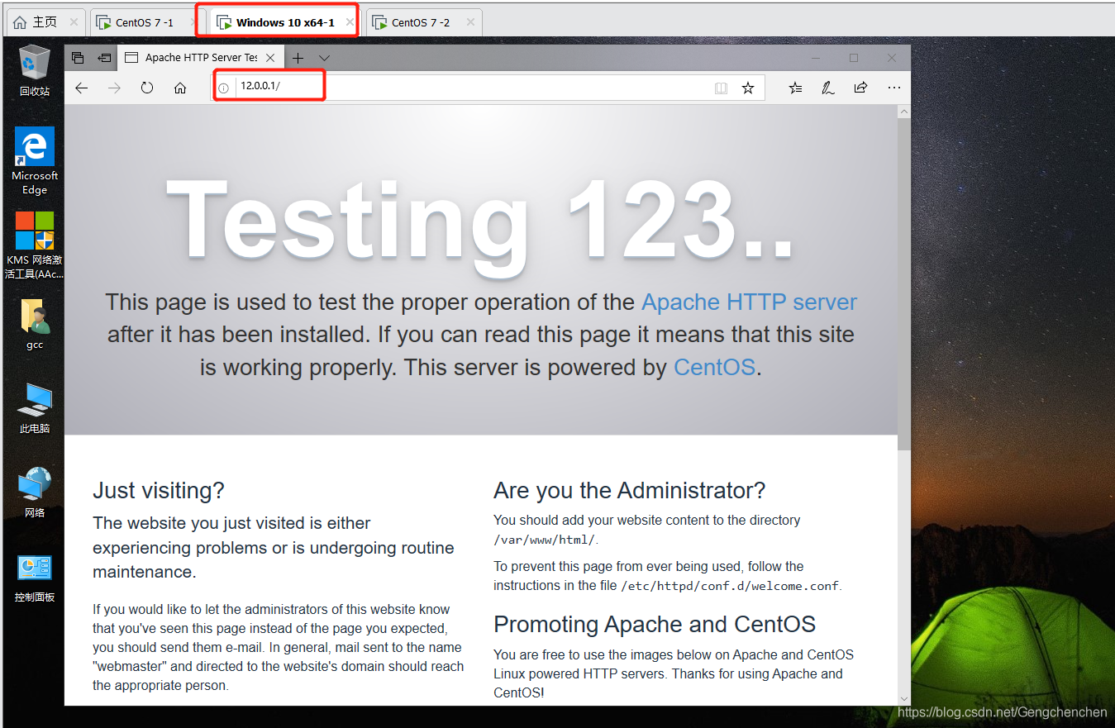This screenshot has width=1115, height=728.
Task: Click Edge set these tabs aside icon
Action: coord(104,58)
